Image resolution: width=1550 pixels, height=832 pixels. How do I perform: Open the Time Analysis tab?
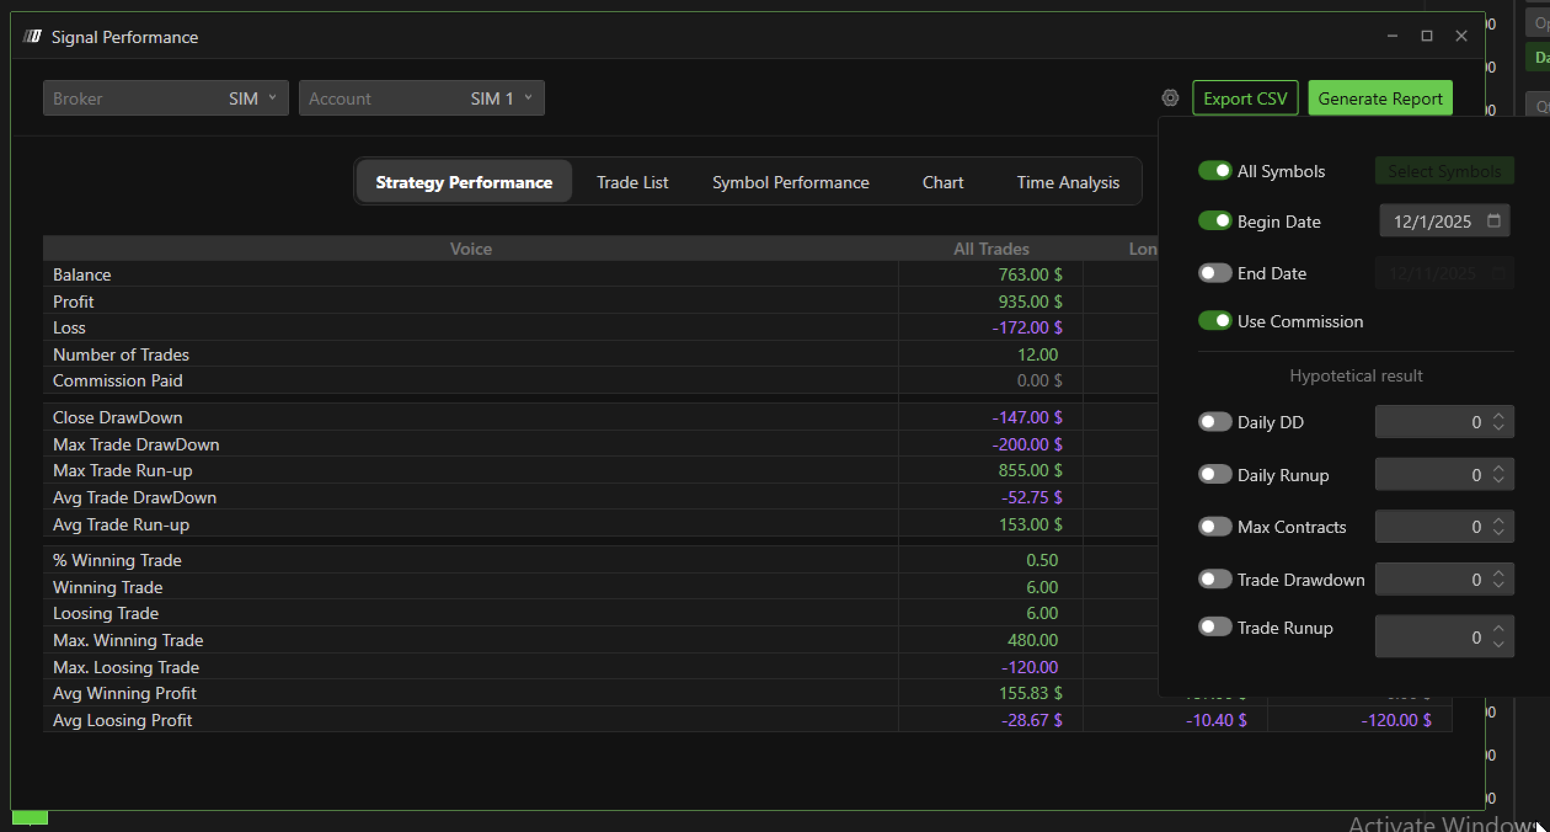click(1067, 182)
